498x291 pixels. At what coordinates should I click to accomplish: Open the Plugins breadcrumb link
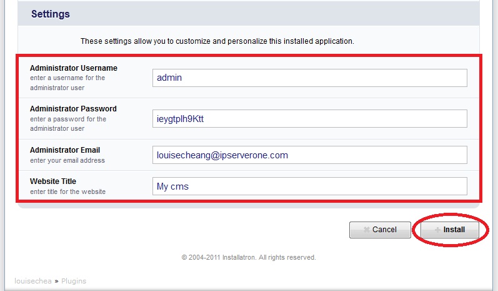pos(74,281)
